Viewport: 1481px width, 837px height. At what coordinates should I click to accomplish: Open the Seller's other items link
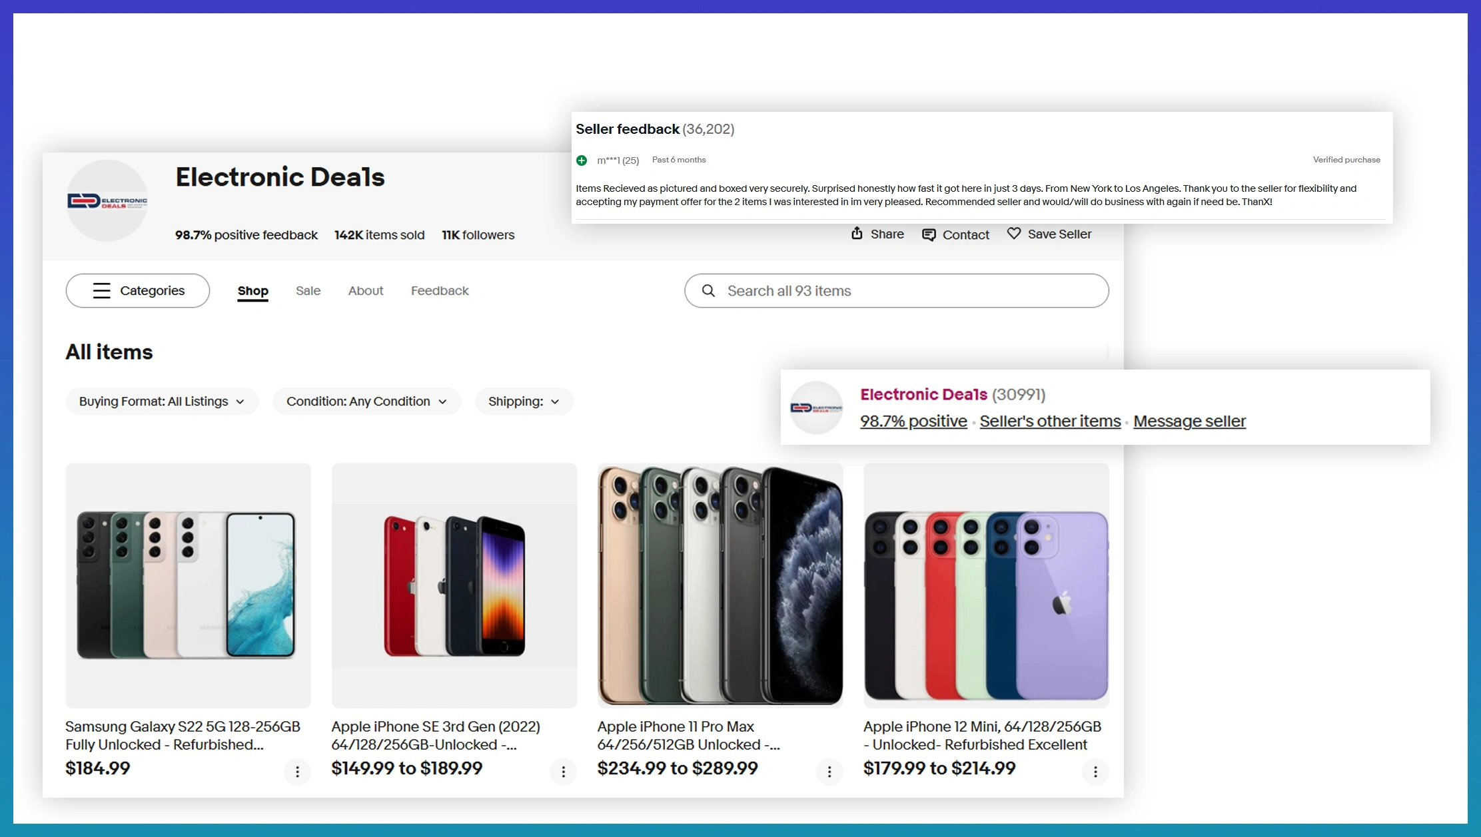[1050, 421]
